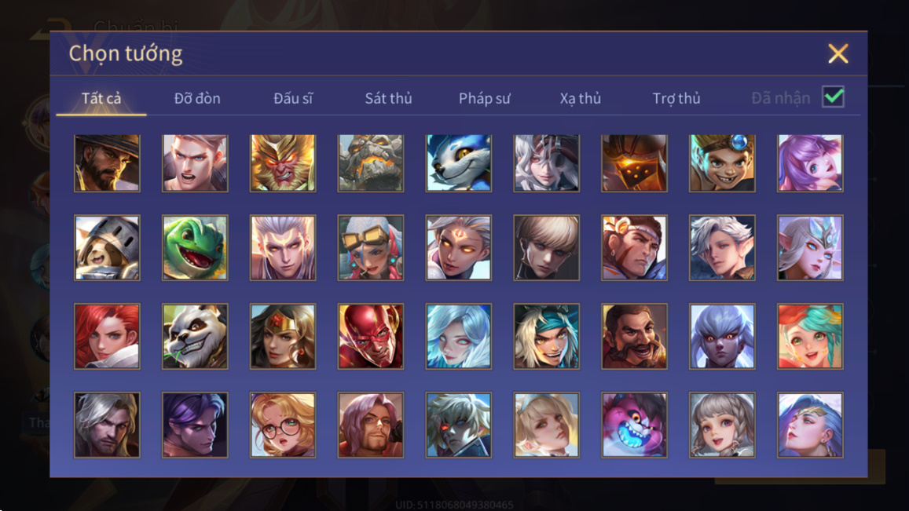Select the Đấu sĩ tab
The image size is (909, 511).
293,98
